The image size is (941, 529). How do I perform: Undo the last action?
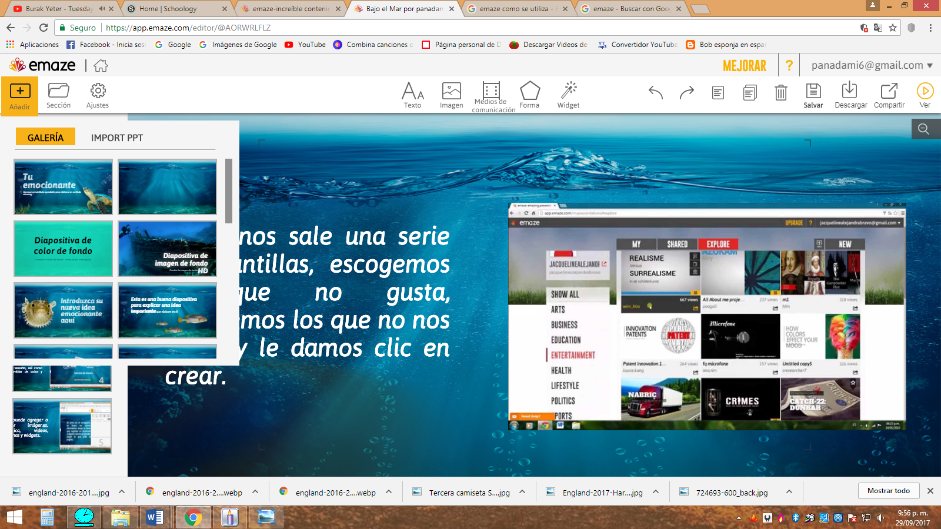[656, 92]
